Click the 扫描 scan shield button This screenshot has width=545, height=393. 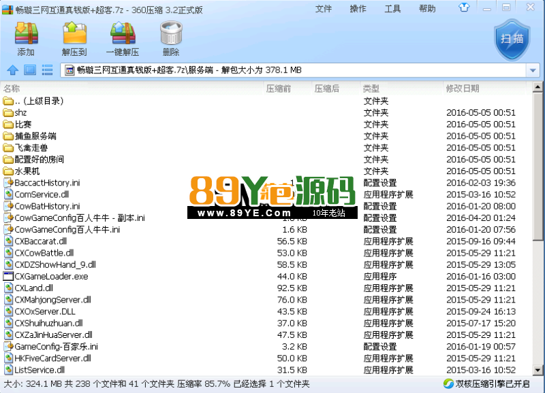point(512,39)
